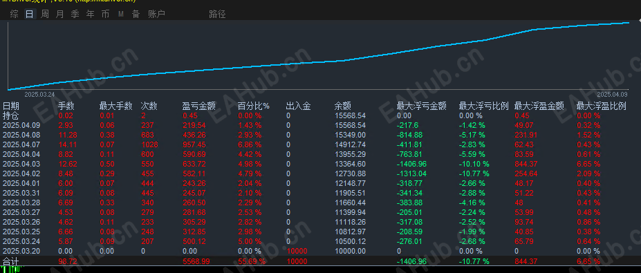The width and height of the screenshot is (641, 273).
Task: Click the 日期 column header
Action: 11,106
